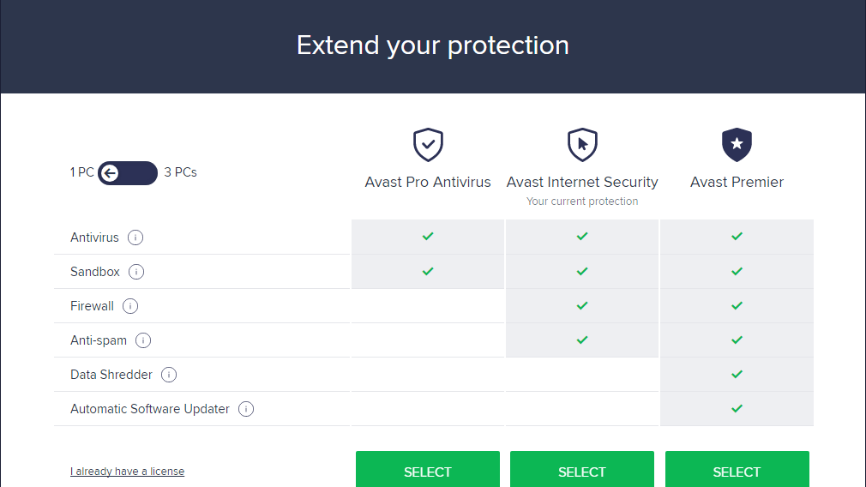866x487 pixels.
Task: Open the Sandbox info icon
Action: click(136, 272)
